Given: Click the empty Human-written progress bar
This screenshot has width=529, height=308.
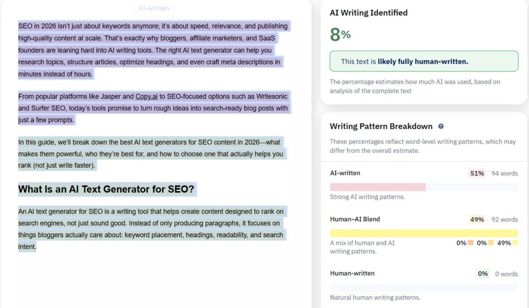Looking at the screenshot, I should (x=424, y=286).
